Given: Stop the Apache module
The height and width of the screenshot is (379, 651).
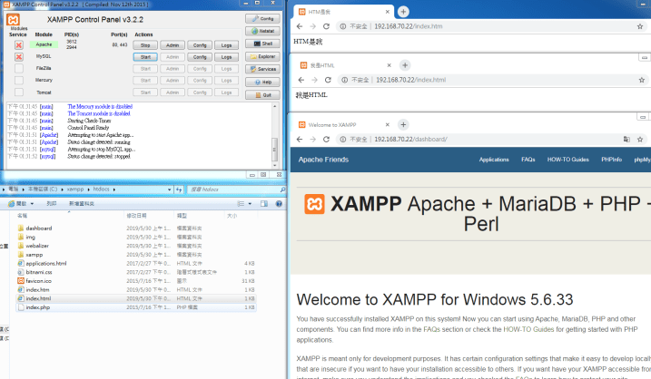Looking at the screenshot, I should pos(144,44).
